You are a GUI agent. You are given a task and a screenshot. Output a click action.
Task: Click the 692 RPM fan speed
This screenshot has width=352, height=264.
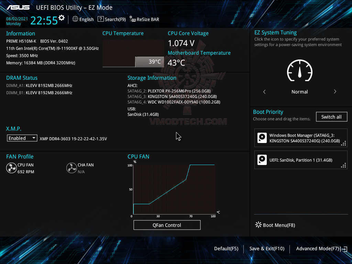point(26,172)
